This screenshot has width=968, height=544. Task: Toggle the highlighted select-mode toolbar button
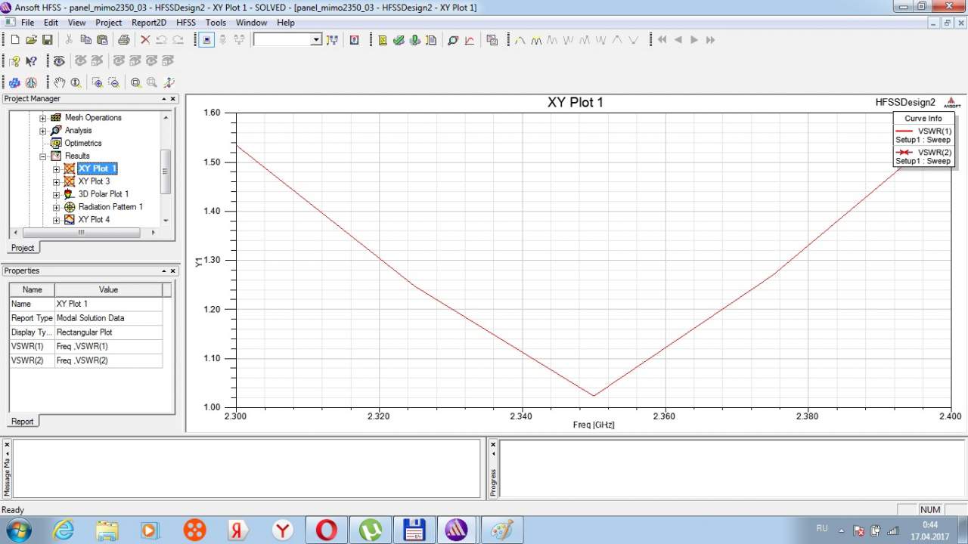(x=206, y=40)
